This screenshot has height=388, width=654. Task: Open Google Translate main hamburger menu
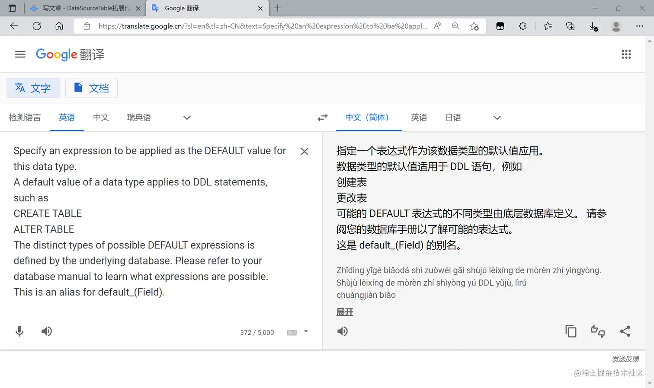(x=20, y=54)
